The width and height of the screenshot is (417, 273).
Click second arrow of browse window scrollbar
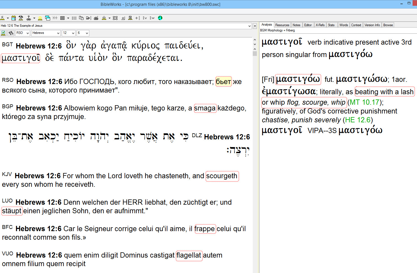click(x=255, y=44)
